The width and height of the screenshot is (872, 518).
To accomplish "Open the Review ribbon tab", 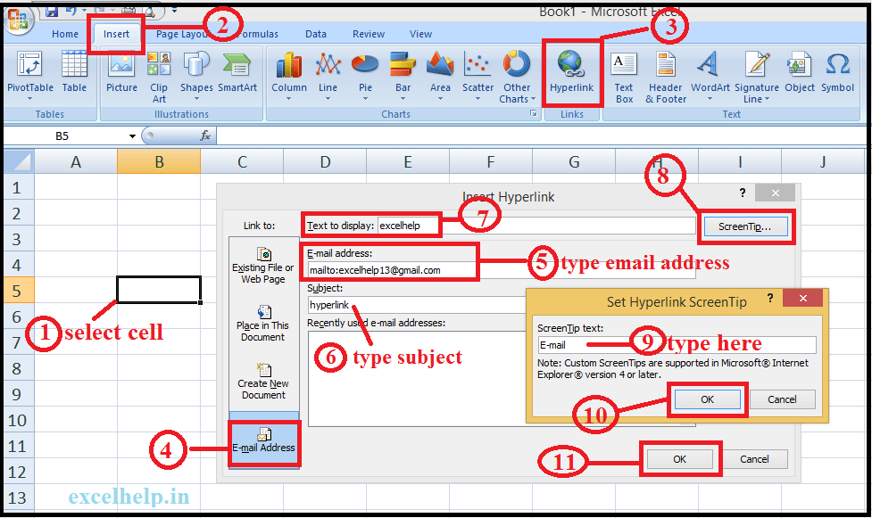I will point(368,34).
